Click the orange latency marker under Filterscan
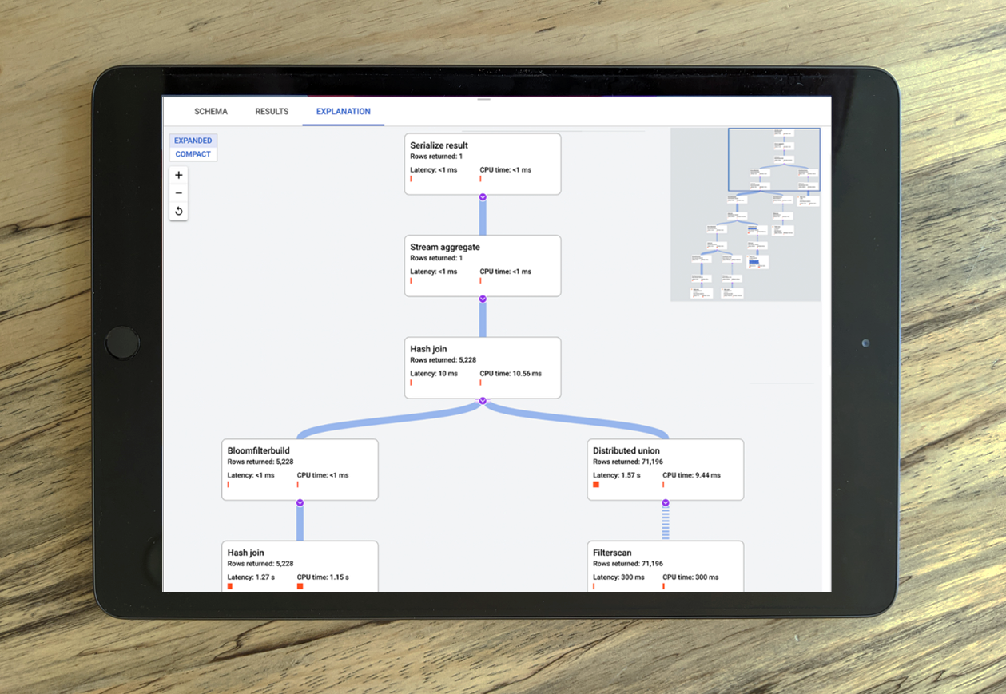1006x694 pixels. pyautogui.click(x=592, y=586)
